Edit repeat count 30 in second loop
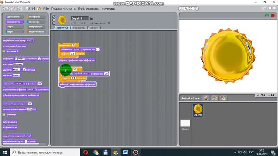 point(75,69)
